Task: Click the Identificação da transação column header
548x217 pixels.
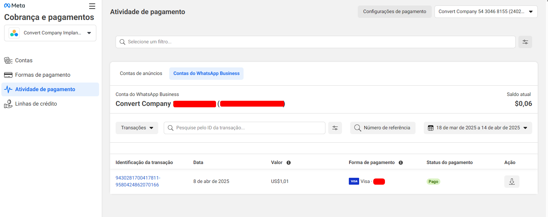Action: (x=144, y=163)
